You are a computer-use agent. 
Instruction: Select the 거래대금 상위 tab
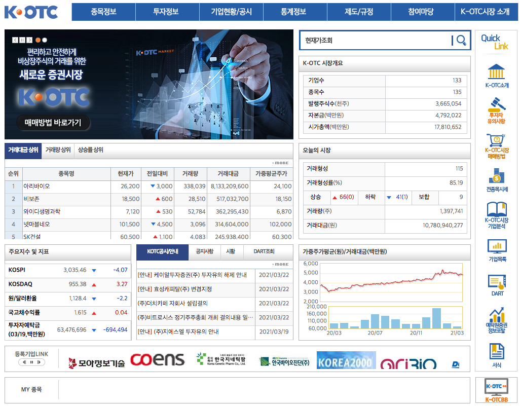point(23,150)
